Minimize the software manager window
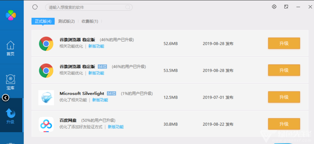314x144 pixels. point(298,7)
